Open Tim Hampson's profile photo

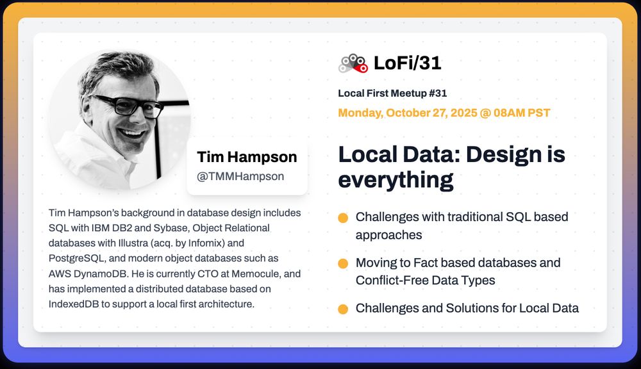(x=120, y=120)
